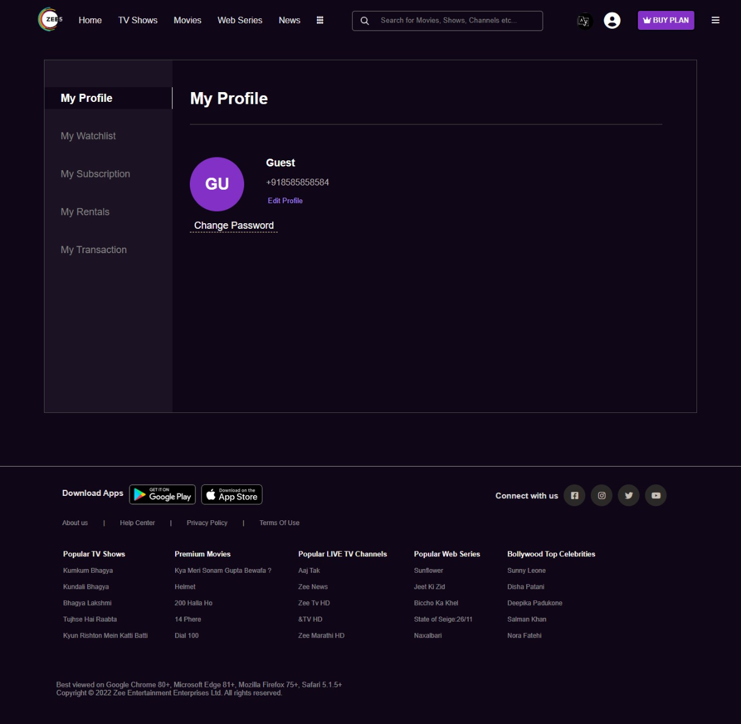Open My Watchlist
This screenshot has height=724, width=741.
(x=88, y=136)
